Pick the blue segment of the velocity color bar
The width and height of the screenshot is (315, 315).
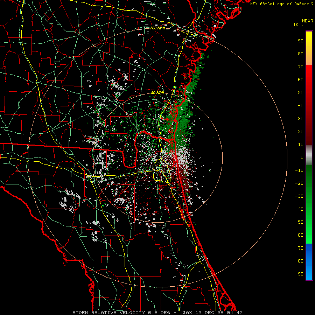coord(309,262)
